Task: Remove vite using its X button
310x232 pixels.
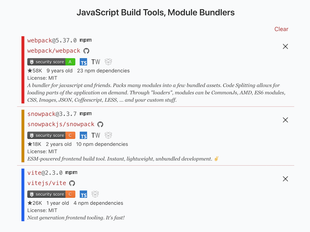Action: (285, 179)
